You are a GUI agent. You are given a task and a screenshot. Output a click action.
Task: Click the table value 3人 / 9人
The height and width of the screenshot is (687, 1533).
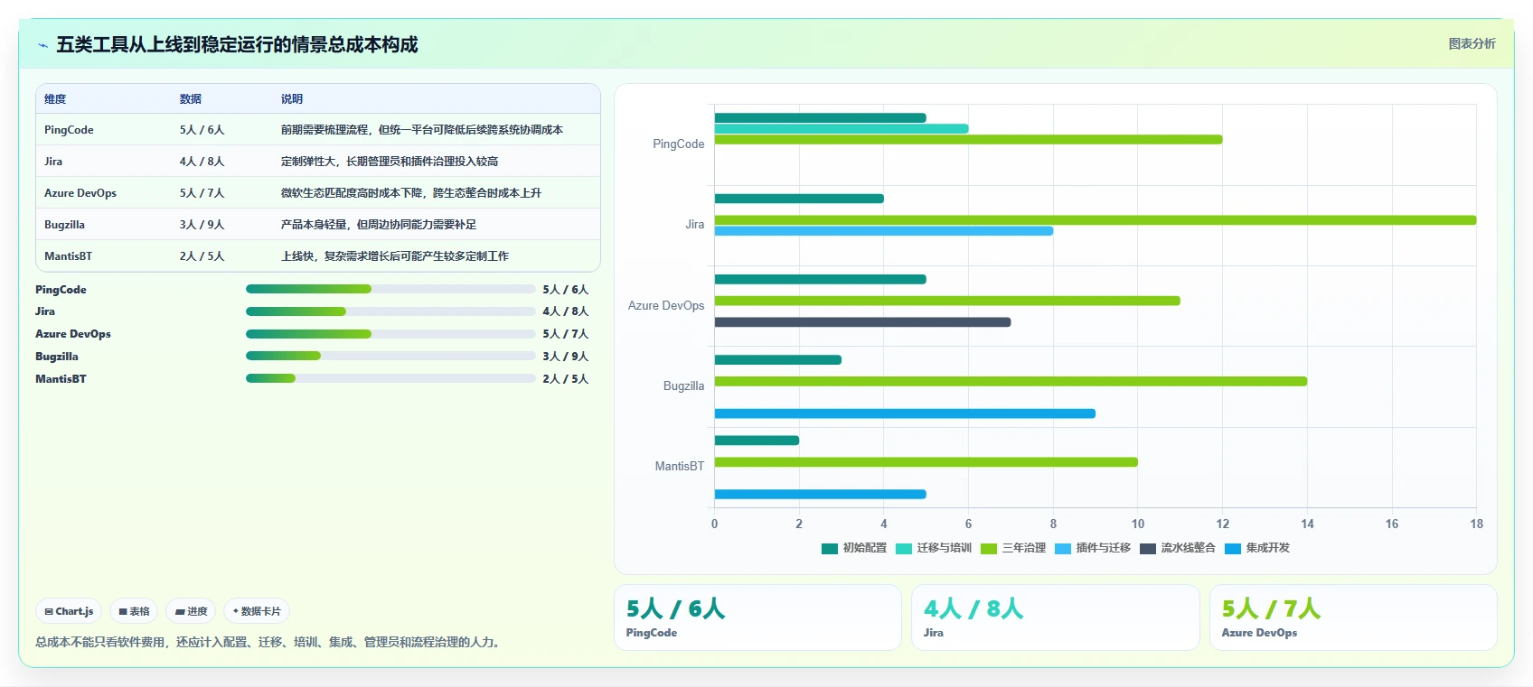point(202,225)
